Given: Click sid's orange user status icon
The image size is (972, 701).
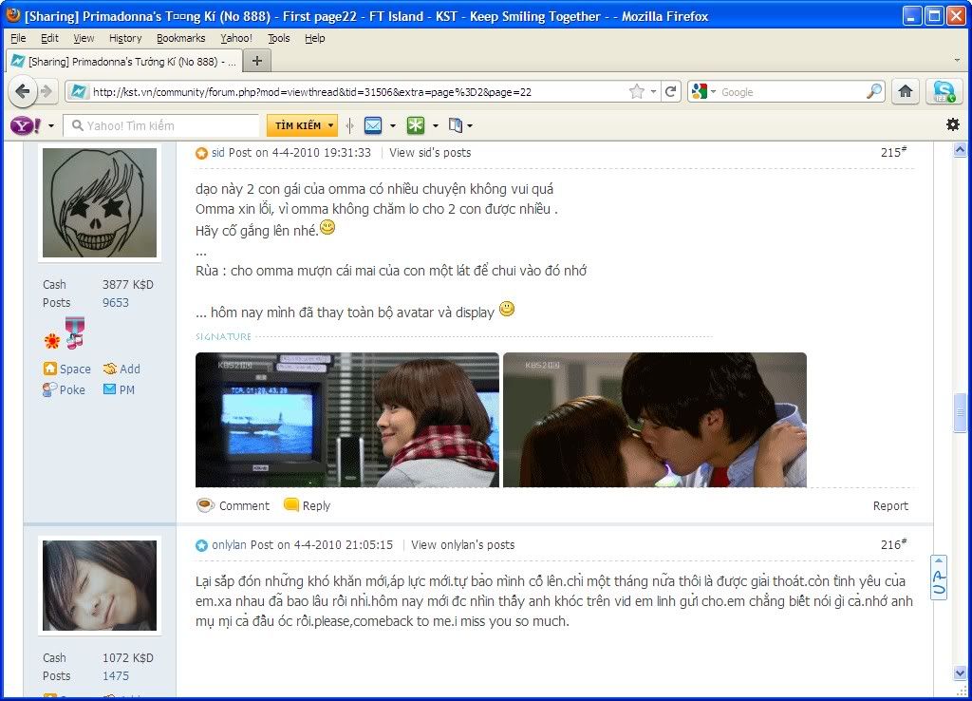Looking at the screenshot, I should pos(201,153).
